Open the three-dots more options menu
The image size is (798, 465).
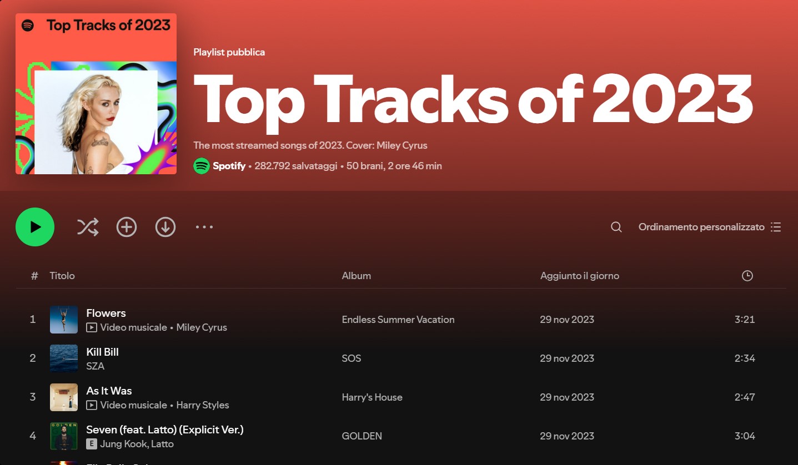tap(204, 227)
